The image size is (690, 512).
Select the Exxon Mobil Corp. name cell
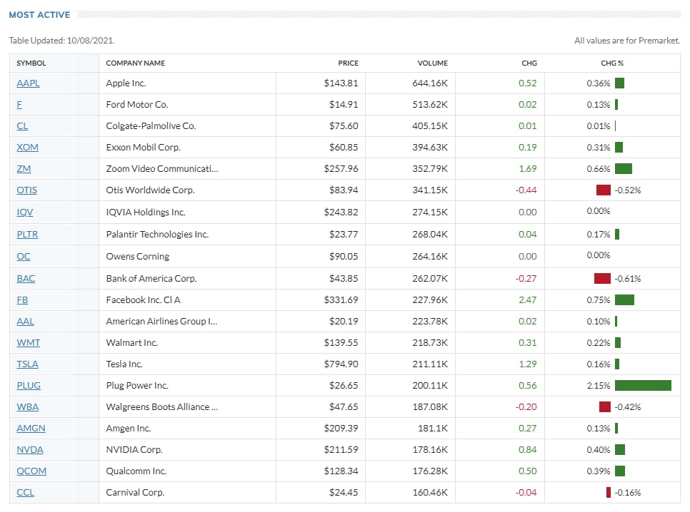click(x=143, y=147)
